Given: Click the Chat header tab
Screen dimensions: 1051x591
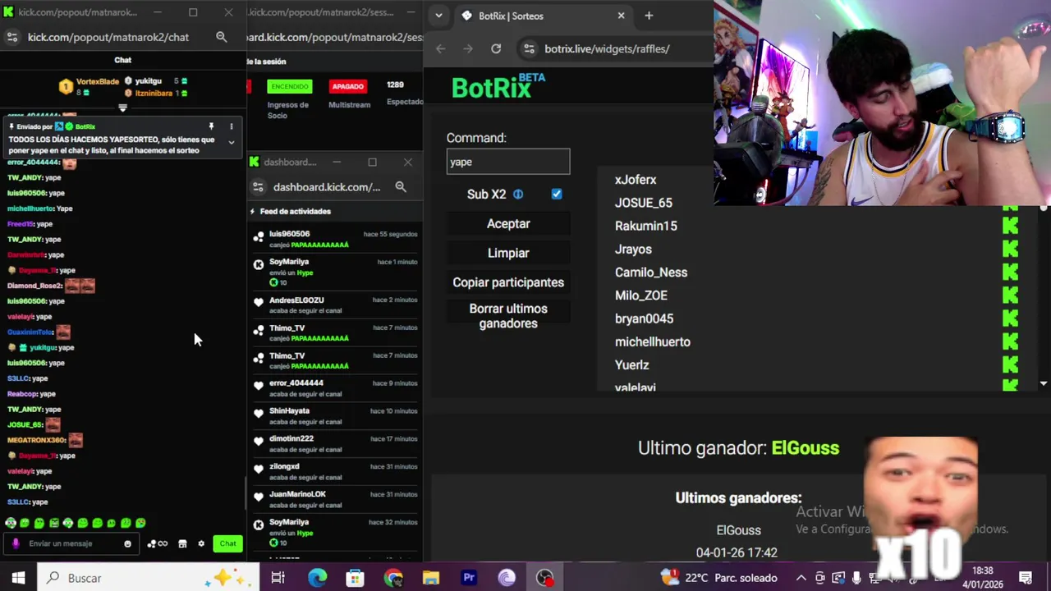Looking at the screenshot, I should (x=123, y=60).
